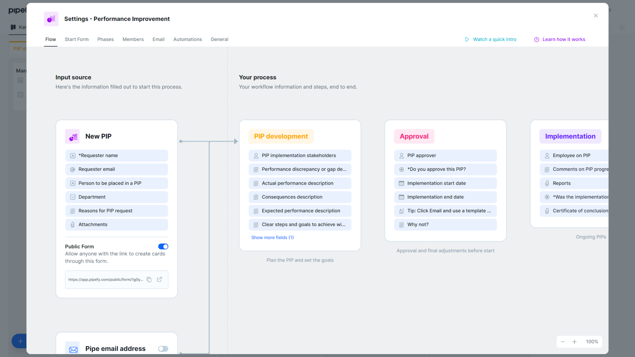Switch to the Automations tab
Screen dimensions: 635x357
(188, 39)
